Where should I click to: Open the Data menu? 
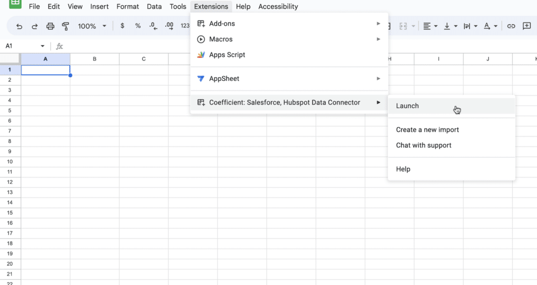[154, 6]
